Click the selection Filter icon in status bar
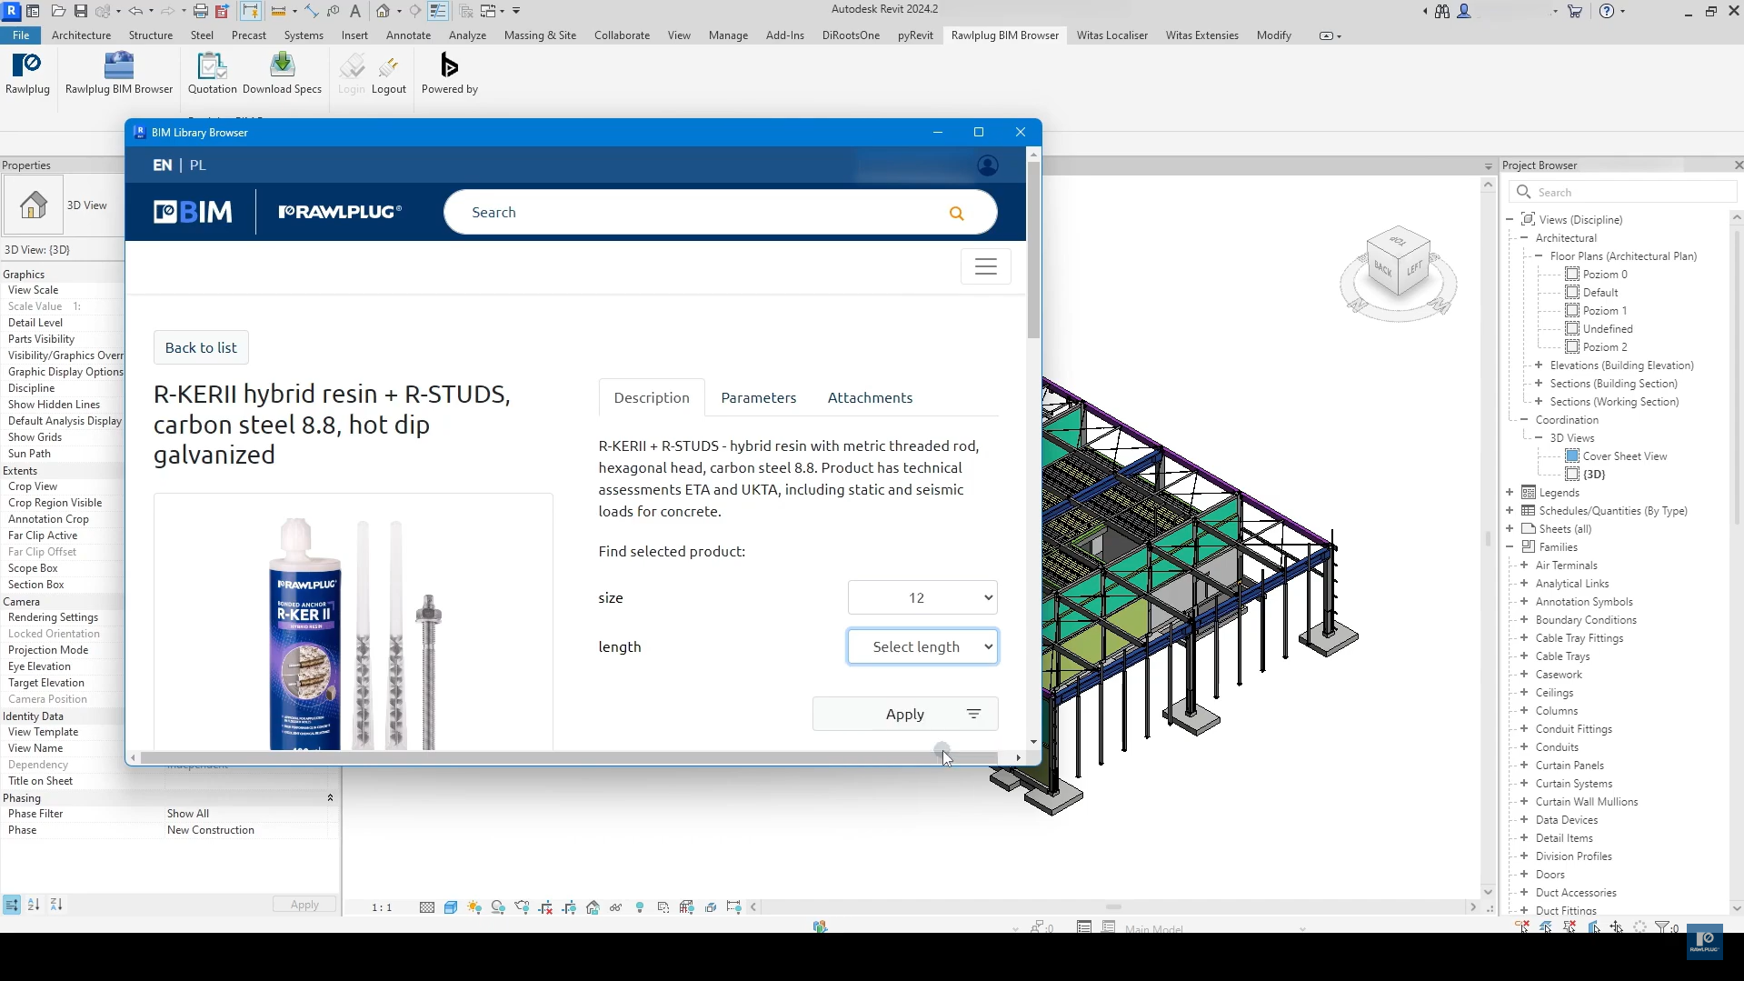This screenshot has height=981, width=1744. click(x=1662, y=927)
